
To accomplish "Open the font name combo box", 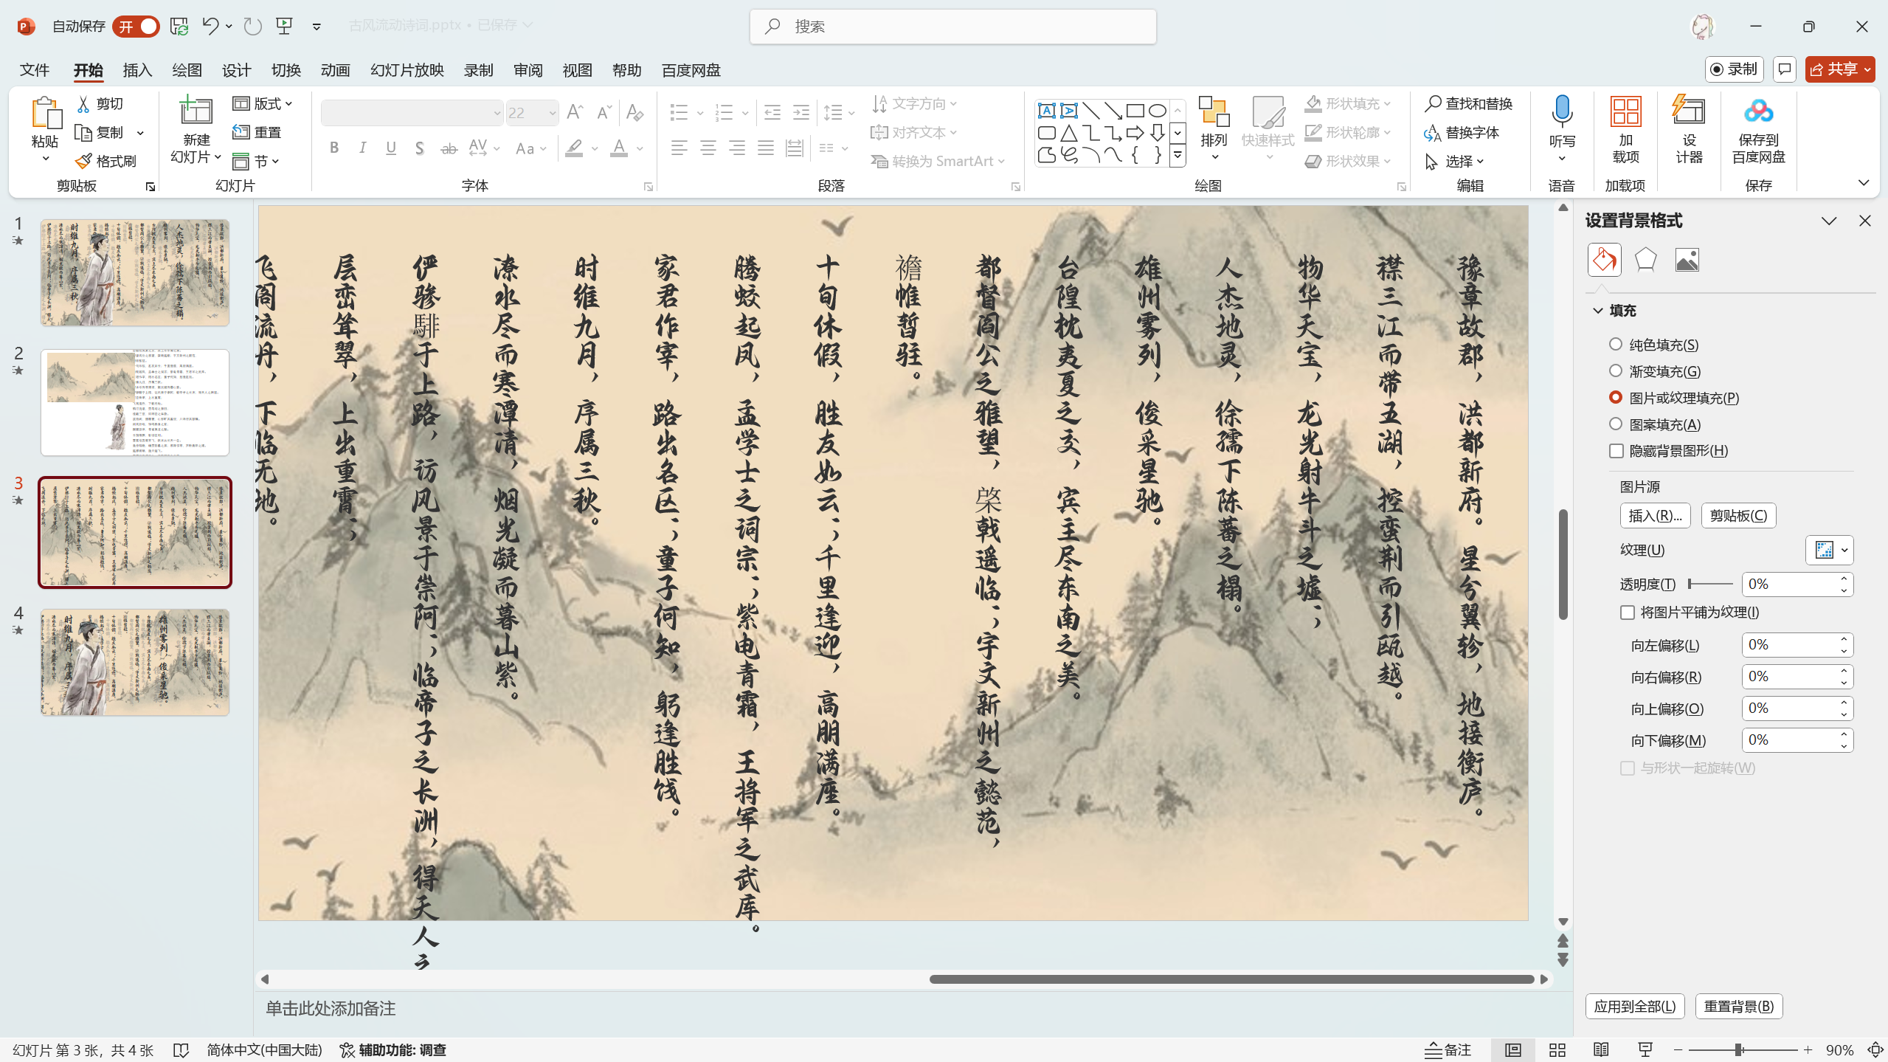I will point(412,113).
